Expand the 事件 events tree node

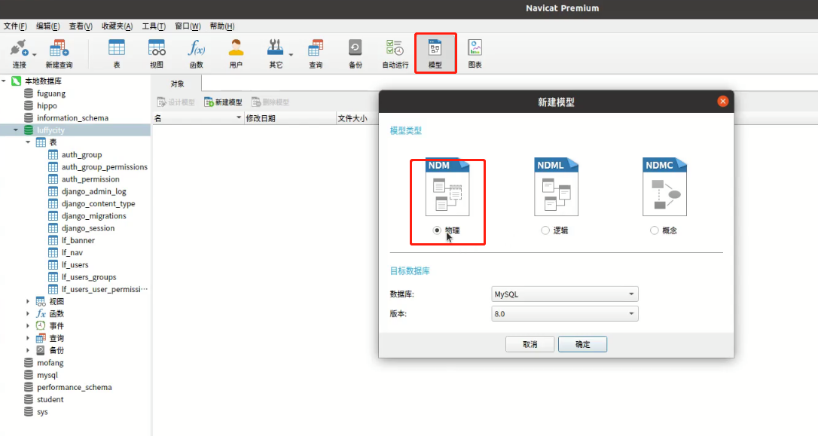pos(28,326)
